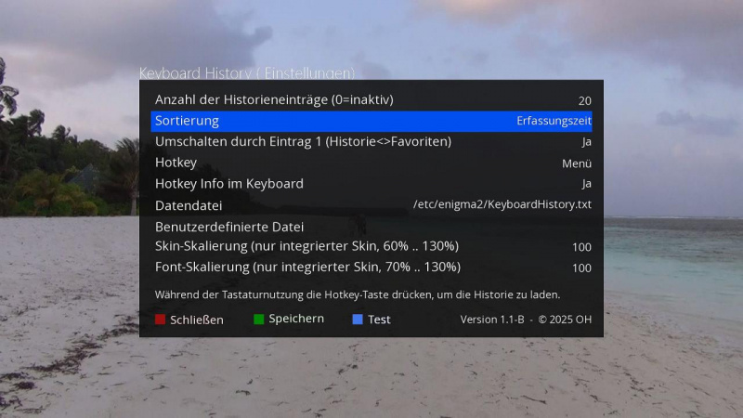Viewport: 743px width, 418px height.
Task: Select the Sortierung settings row
Action: (x=371, y=122)
